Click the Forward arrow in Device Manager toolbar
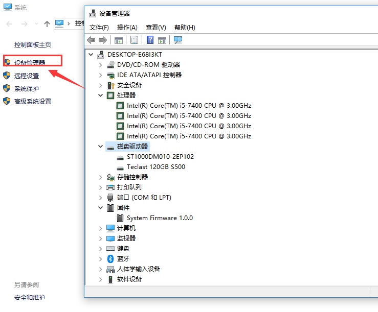This screenshot has height=312, width=378. (x=103, y=40)
